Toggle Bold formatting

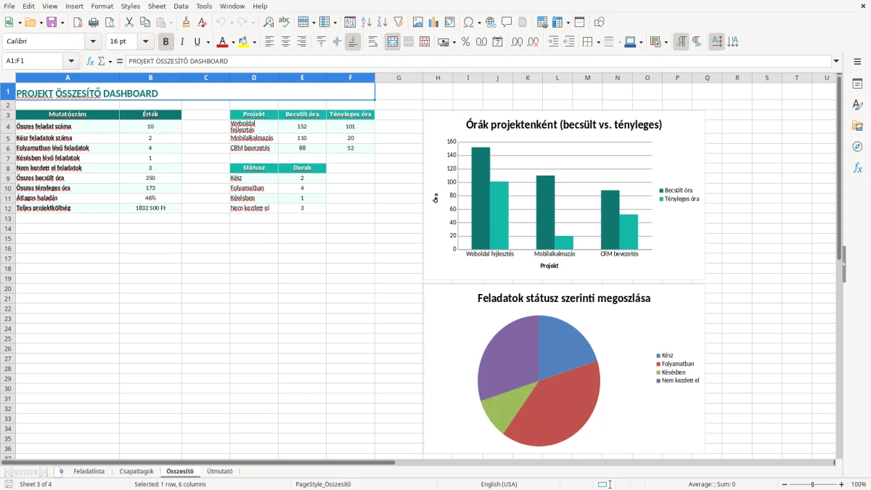(x=166, y=42)
